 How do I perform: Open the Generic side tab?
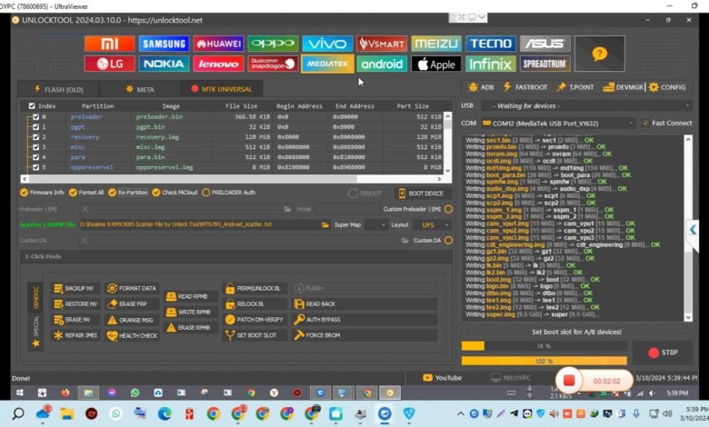35,298
